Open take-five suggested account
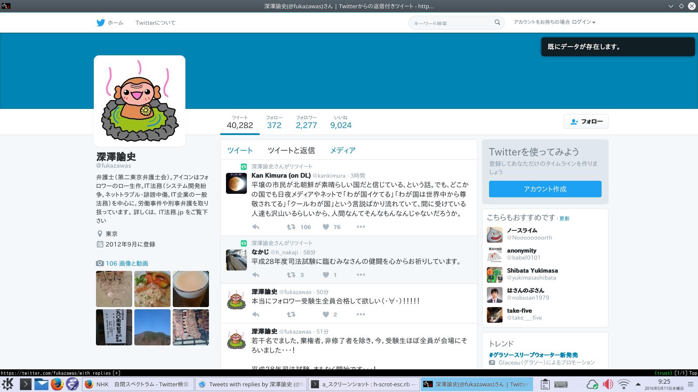Screen dimensions: 698x392 [519, 311]
